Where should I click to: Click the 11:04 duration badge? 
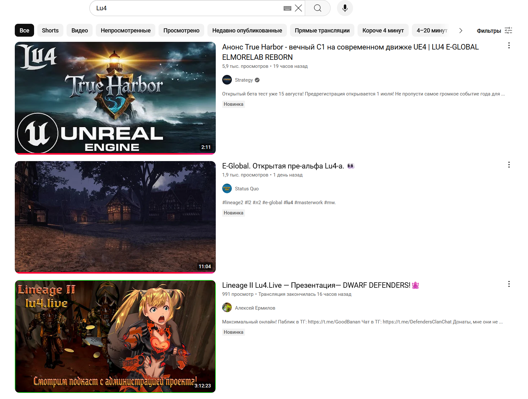pyautogui.click(x=205, y=267)
